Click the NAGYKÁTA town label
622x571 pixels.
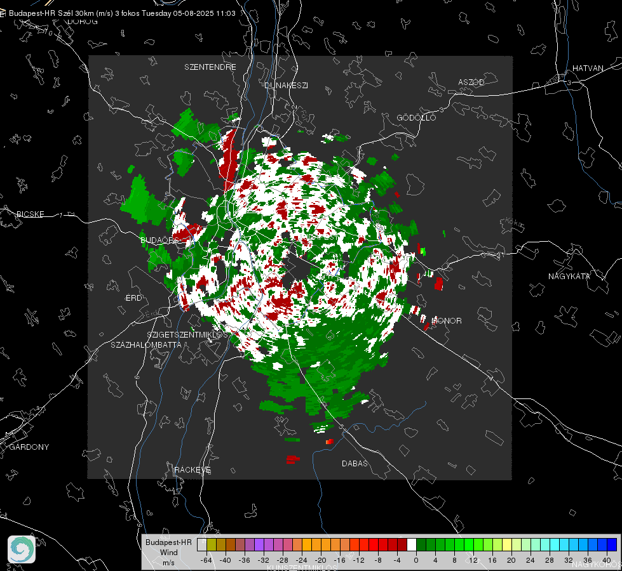(x=569, y=277)
